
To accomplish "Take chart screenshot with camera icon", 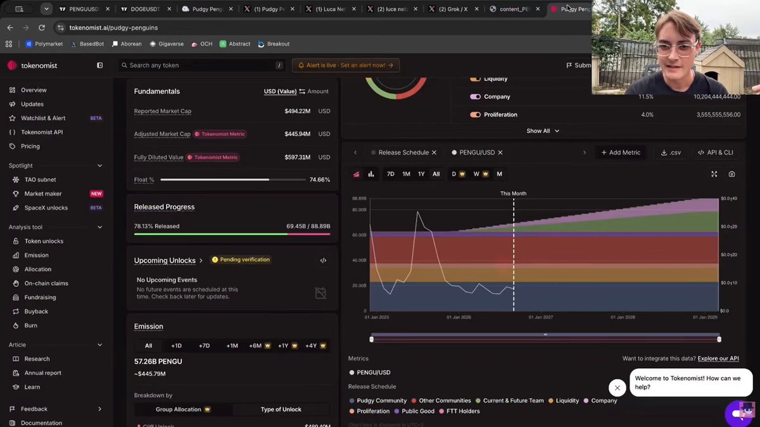I will tap(732, 174).
